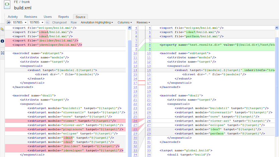
Task: Click the added test.results.dir property line
Action: point(217,45)
